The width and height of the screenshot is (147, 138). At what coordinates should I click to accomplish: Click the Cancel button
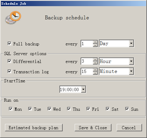click(129, 127)
